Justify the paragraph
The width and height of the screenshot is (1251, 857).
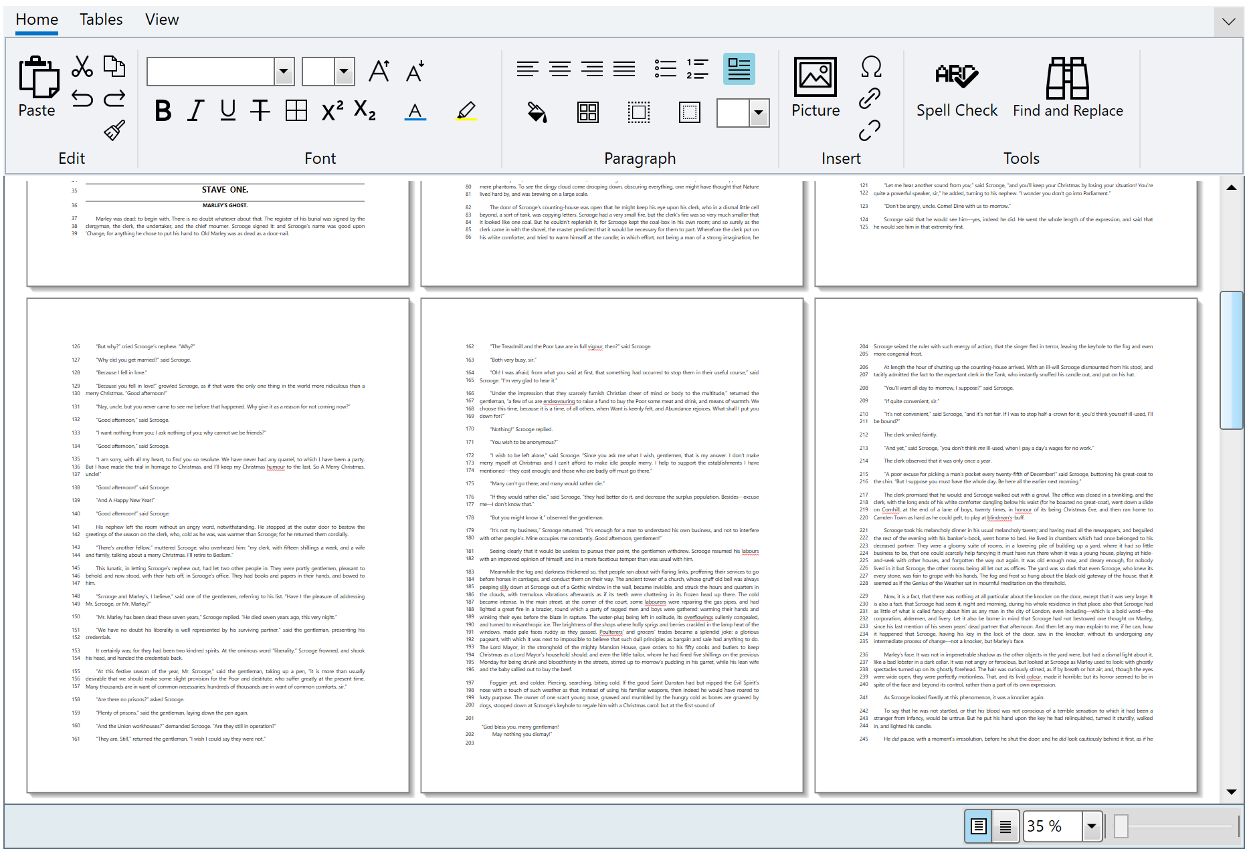624,69
